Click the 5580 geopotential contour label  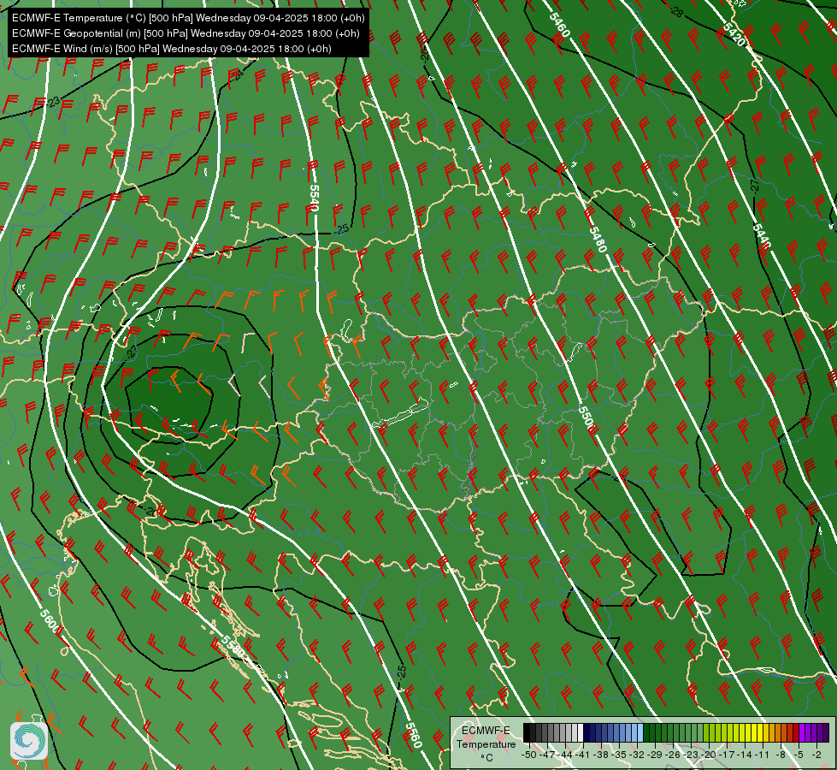(233, 646)
